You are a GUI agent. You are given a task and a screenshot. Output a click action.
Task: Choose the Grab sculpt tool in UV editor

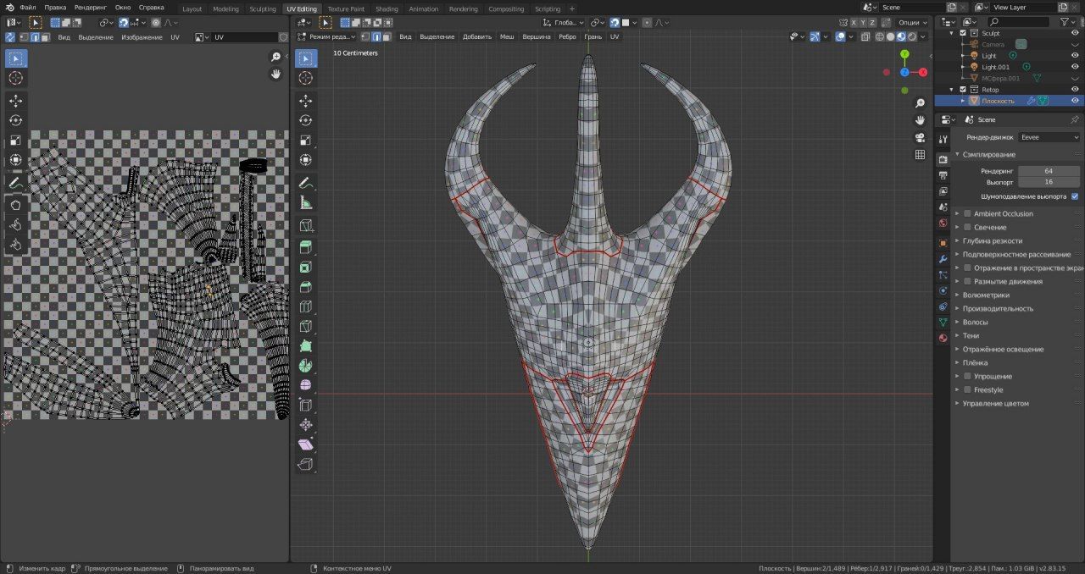click(15, 204)
